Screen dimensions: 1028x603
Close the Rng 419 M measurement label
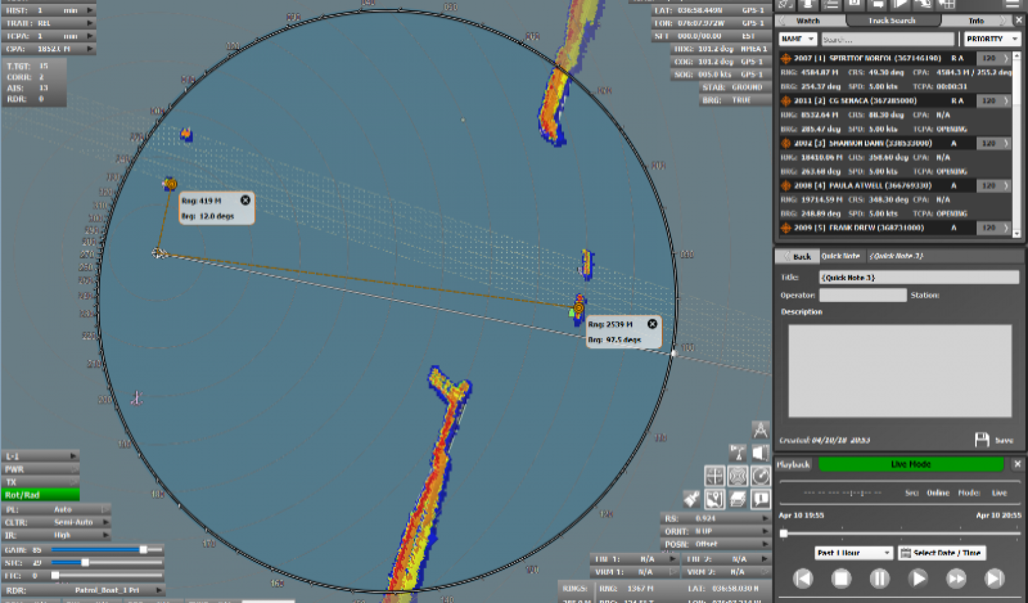[x=246, y=201]
